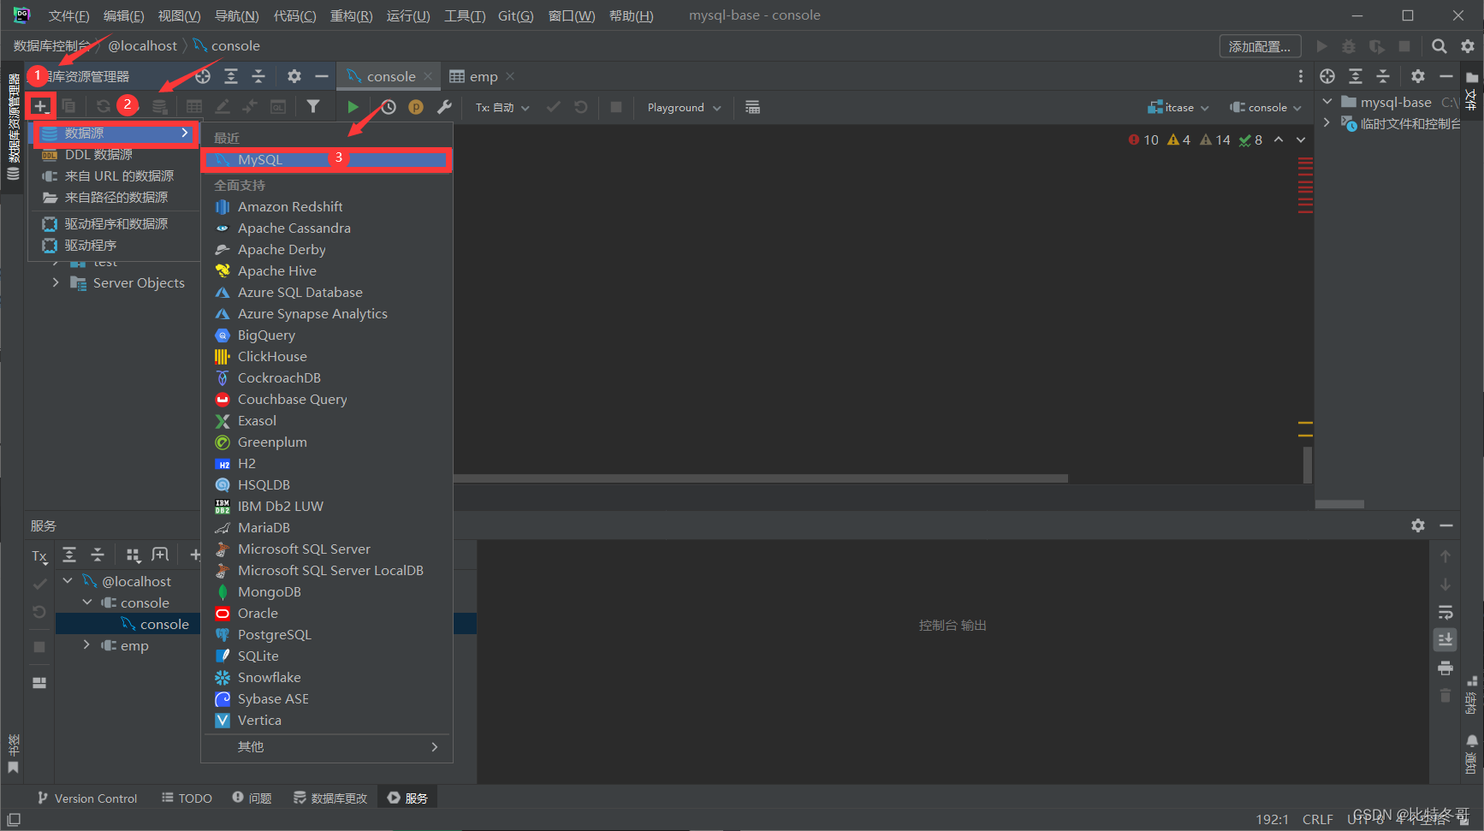Click the explain plan orange icon
This screenshot has height=831, width=1484.
tap(416, 107)
